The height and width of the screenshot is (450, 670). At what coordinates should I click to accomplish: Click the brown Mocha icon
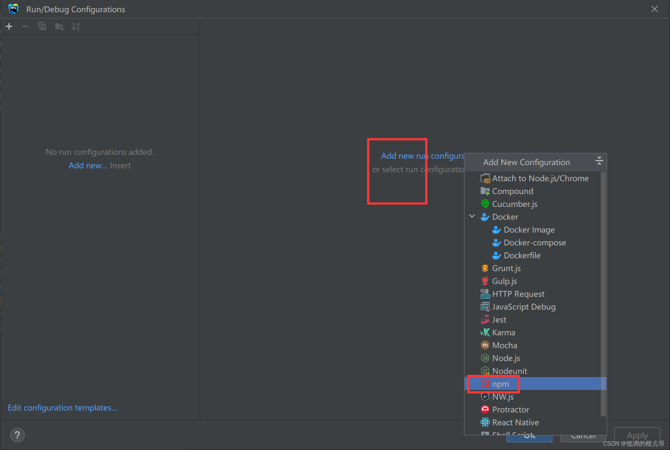485,345
